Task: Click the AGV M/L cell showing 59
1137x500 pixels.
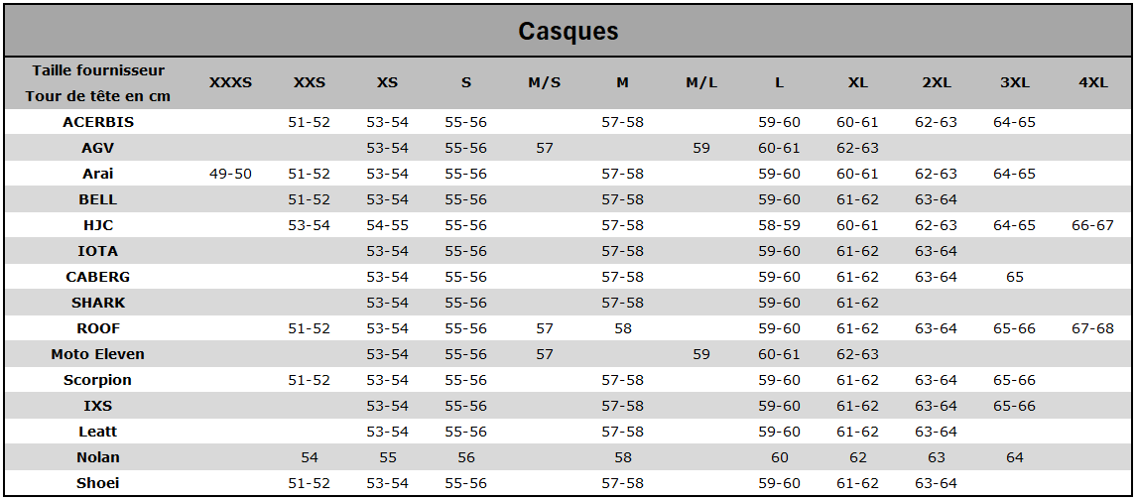Action: click(x=701, y=148)
